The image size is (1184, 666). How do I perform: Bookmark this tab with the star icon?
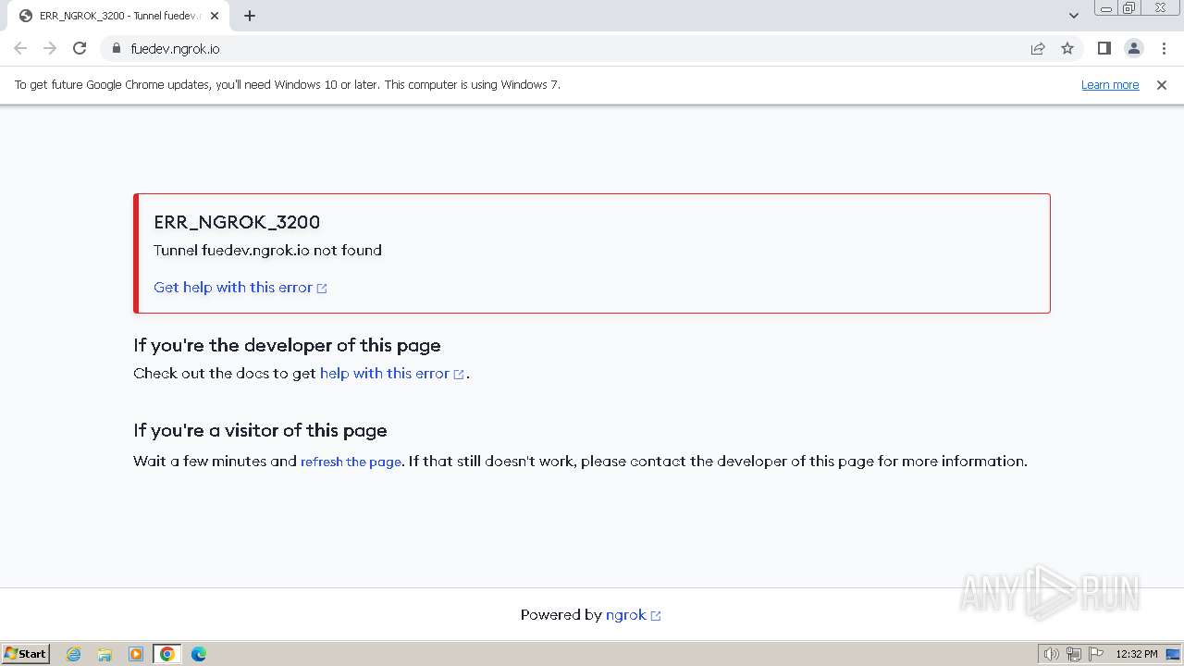click(1067, 48)
